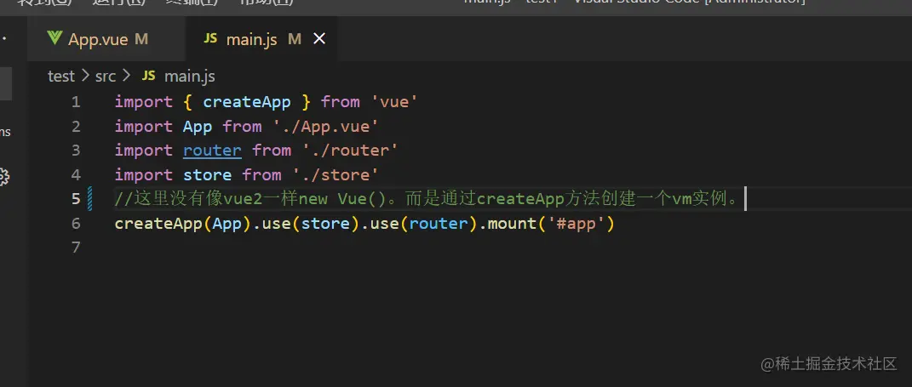This screenshot has width=912, height=387.
Task: Click line number 6 in the gutter
Action: pyautogui.click(x=76, y=224)
